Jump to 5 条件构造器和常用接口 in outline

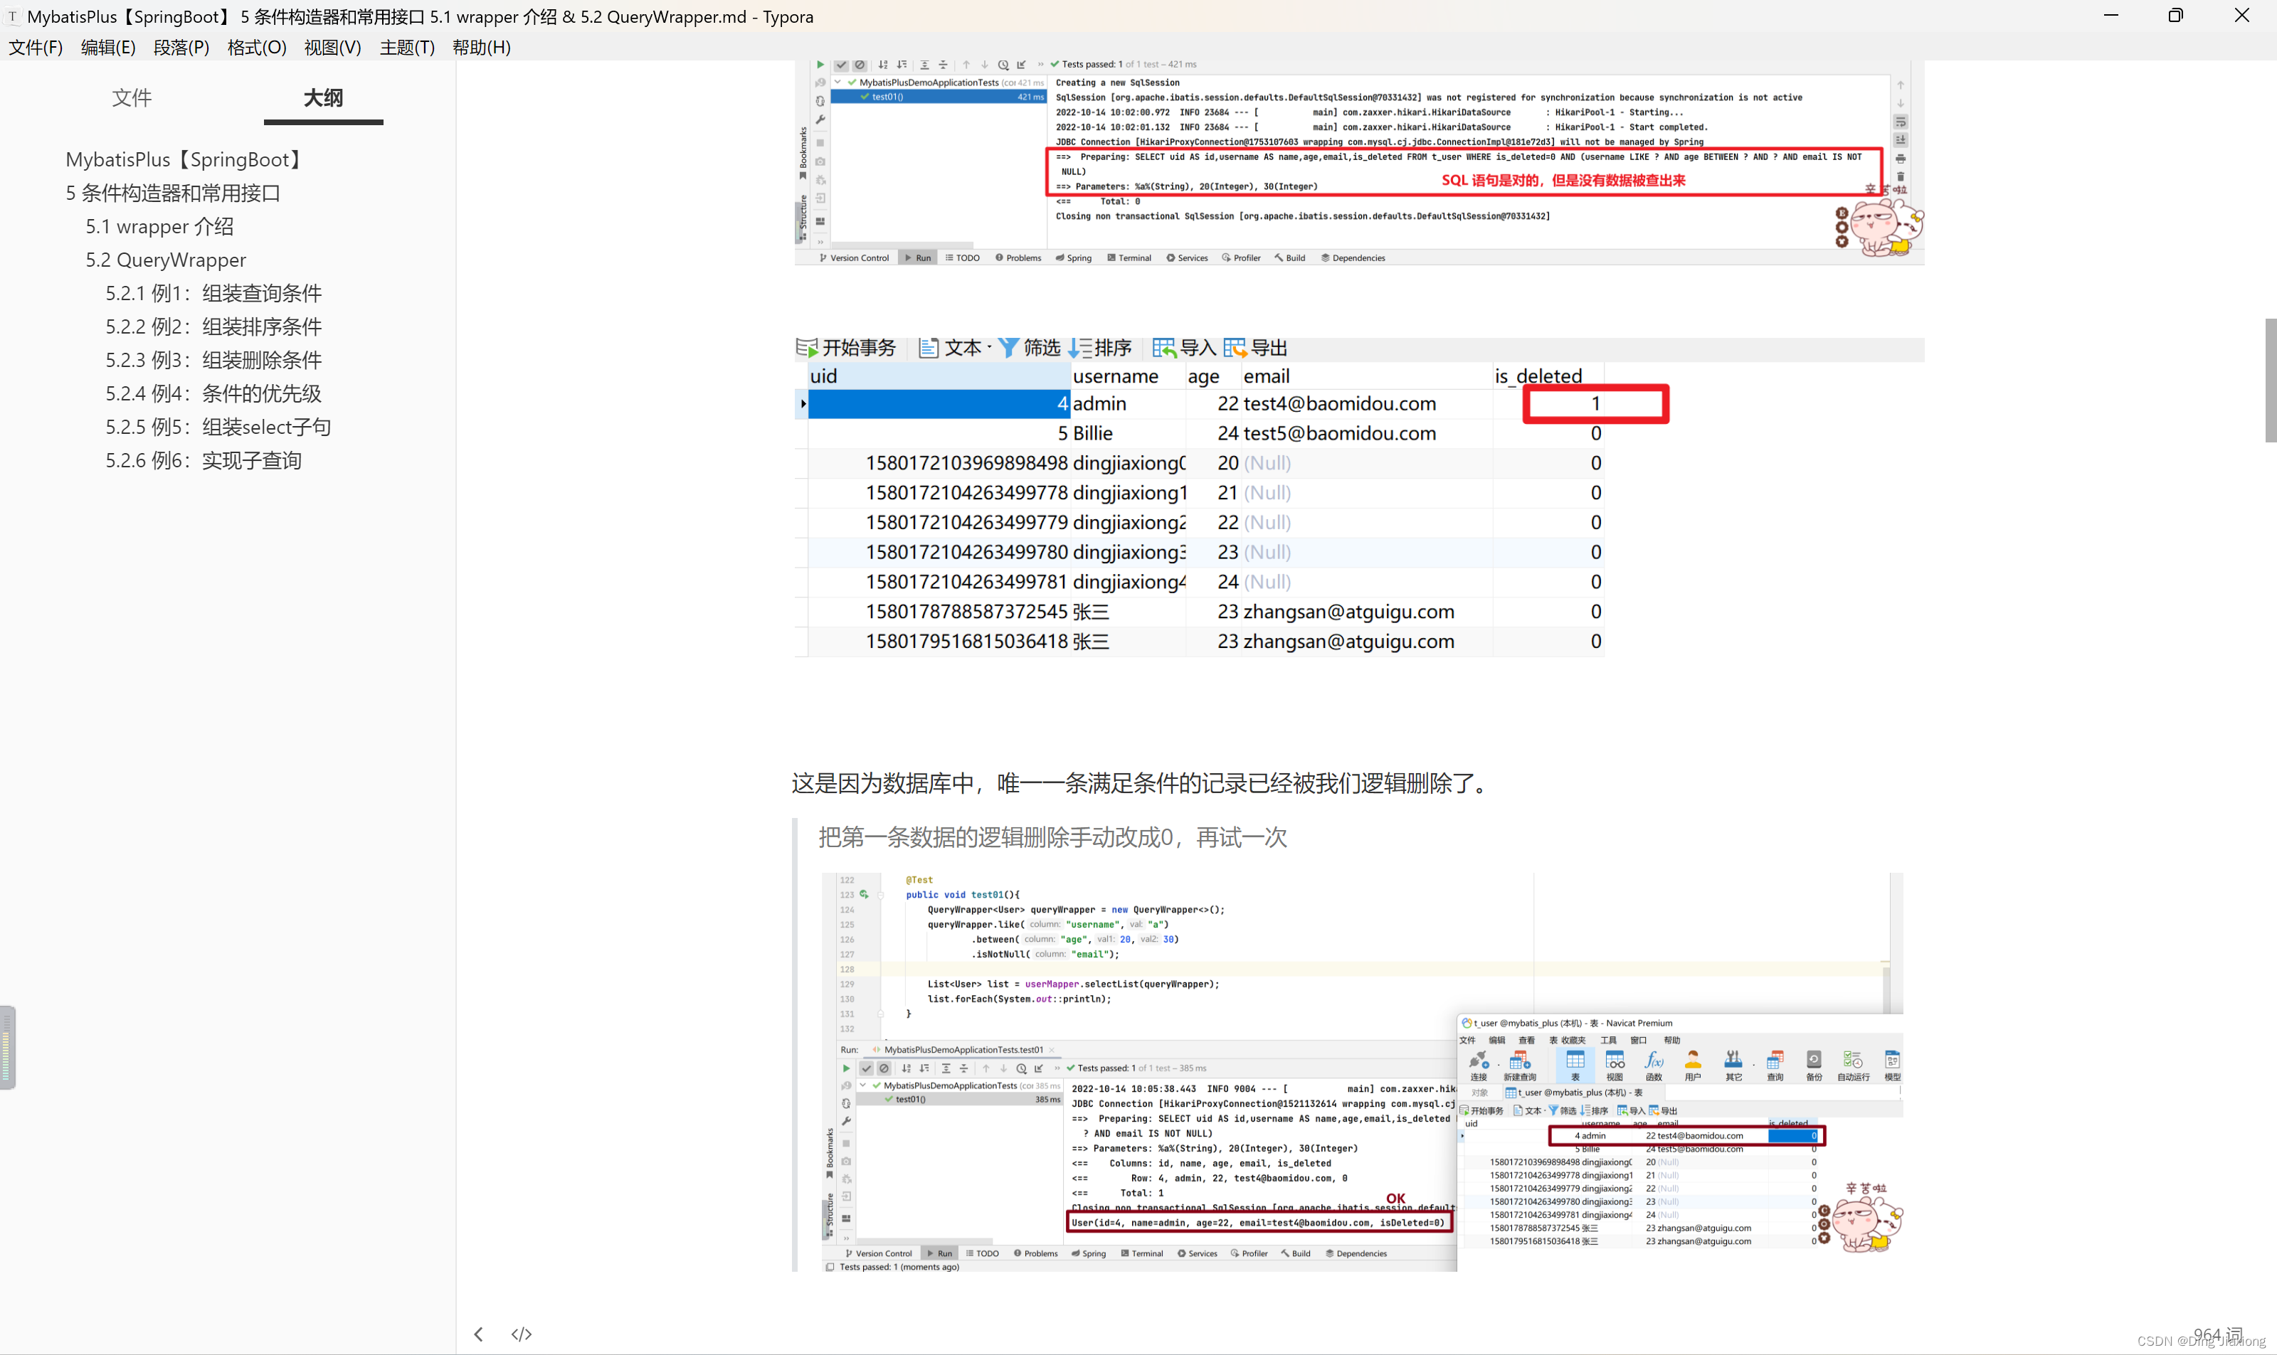[x=173, y=193]
